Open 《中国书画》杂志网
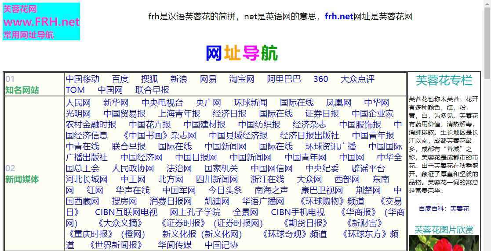The height and width of the screenshot is (251, 491). tap(158, 135)
